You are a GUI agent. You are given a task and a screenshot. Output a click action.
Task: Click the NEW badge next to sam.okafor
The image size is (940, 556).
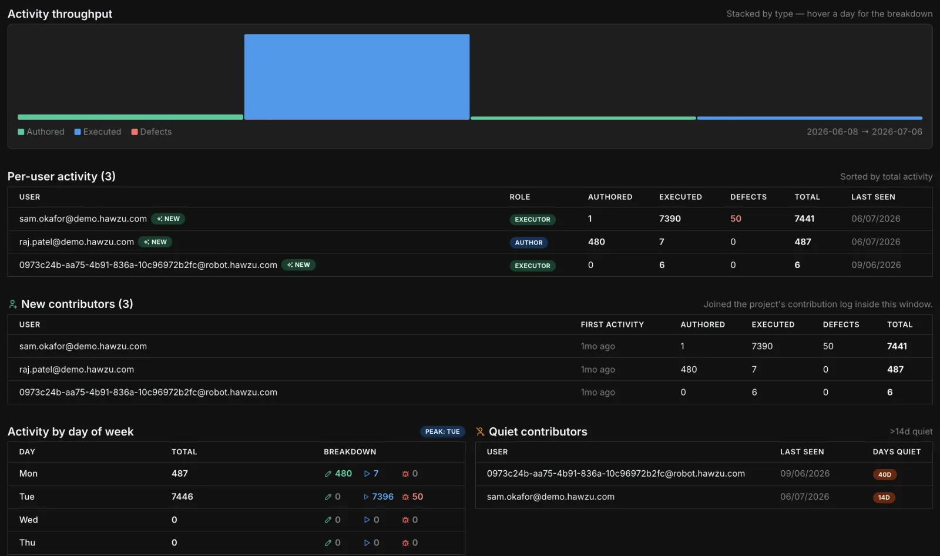click(x=168, y=219)
